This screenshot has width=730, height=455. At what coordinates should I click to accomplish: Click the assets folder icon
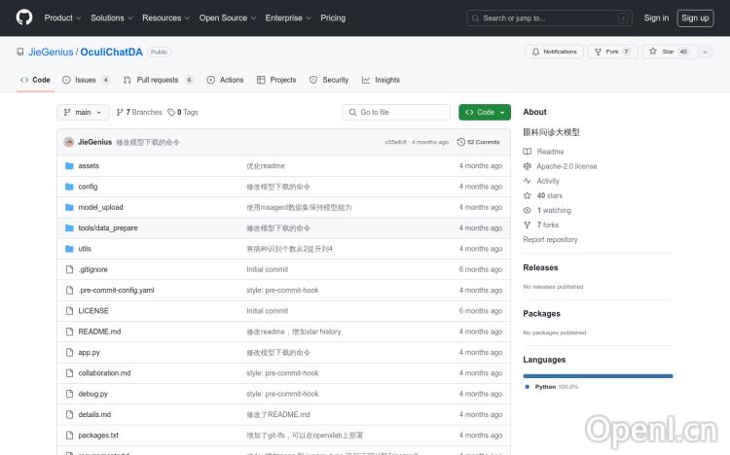[69, 166]
